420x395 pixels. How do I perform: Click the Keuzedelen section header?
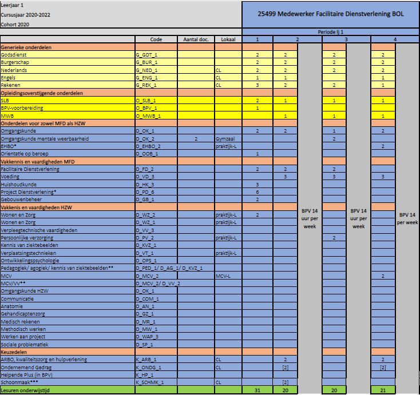click(68, 352)
